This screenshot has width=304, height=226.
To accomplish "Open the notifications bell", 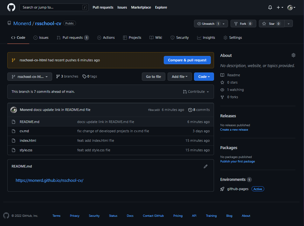I will click(x=270, y=7).
